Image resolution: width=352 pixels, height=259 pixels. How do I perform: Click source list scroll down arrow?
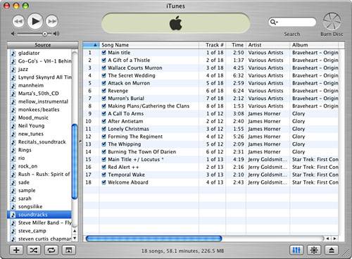(75, 239)
